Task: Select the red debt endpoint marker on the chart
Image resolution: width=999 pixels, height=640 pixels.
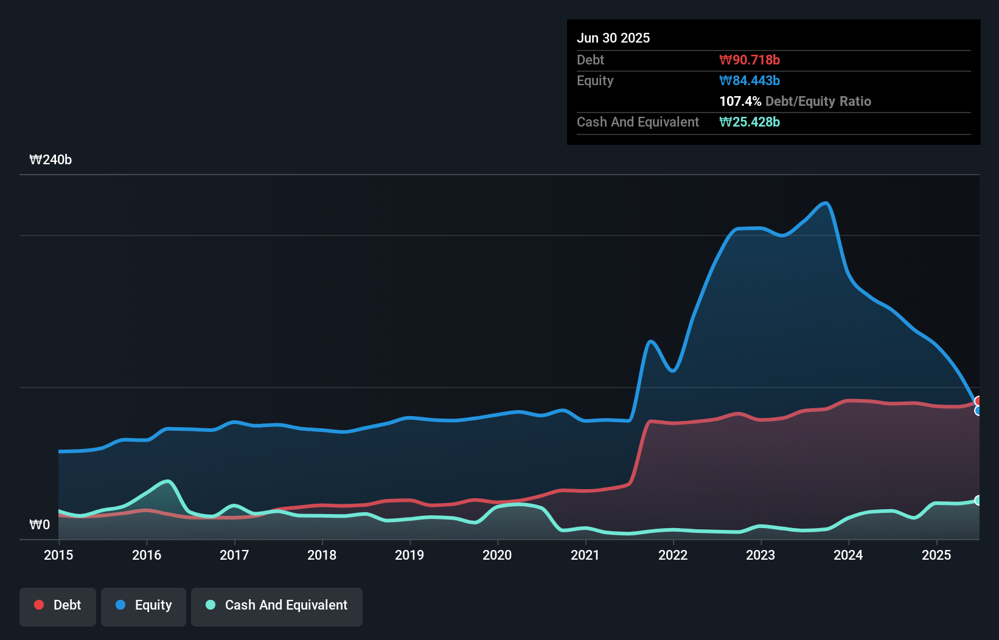Action: [x=979, y=402]
